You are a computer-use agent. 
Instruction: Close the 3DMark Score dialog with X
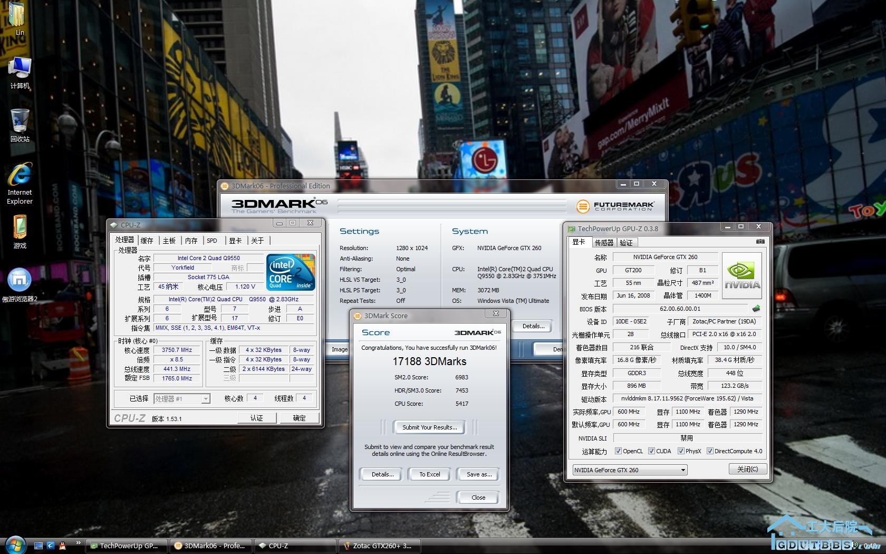point(496,313)
